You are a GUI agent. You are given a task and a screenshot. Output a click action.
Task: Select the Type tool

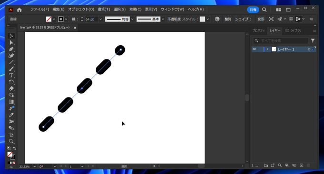coord(11,76)
